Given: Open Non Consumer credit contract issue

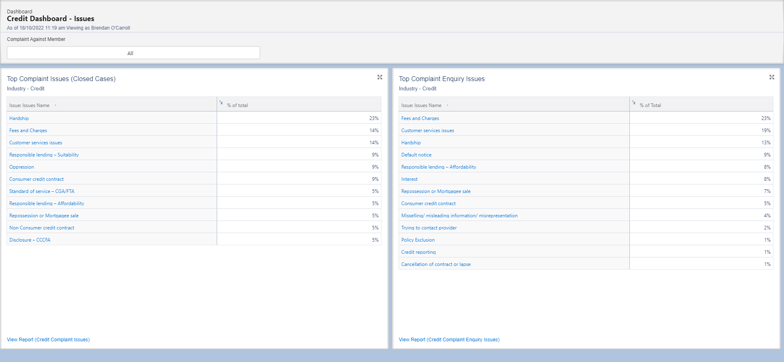Looking at the screenshot, I should pyautogui.click(x=42, y=228).
